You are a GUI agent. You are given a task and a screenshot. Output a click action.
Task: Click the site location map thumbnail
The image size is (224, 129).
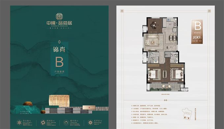click(x=187, y=114)
